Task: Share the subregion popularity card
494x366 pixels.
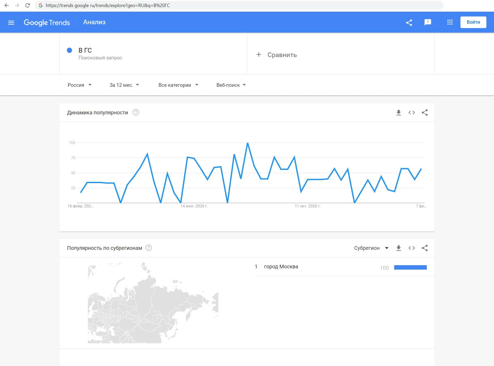Action: (425, 248)
